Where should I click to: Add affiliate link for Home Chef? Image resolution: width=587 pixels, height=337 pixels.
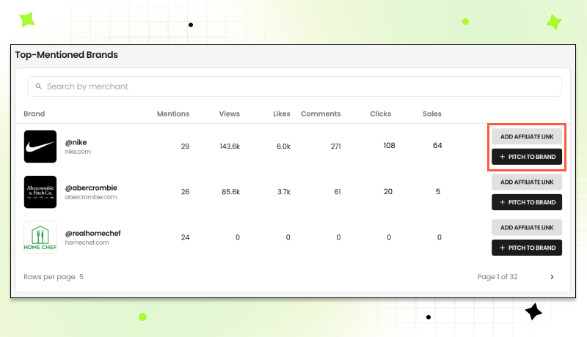click(x=526, y=227)
